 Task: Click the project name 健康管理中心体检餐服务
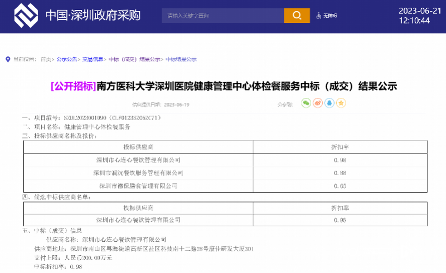click(97, 127)
